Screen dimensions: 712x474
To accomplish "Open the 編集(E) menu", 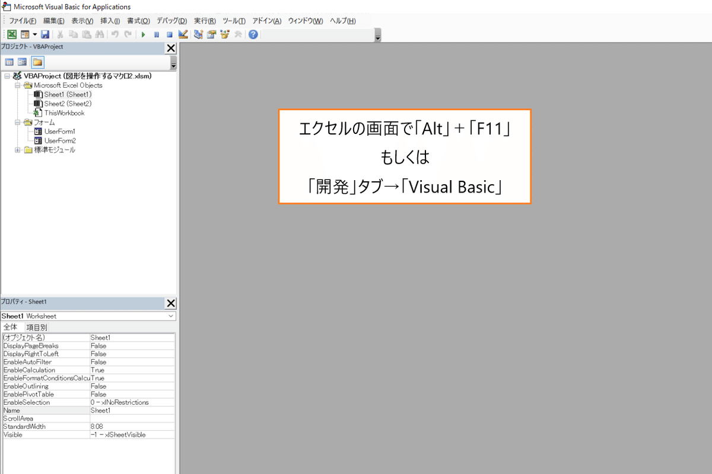I will [54, 21].
